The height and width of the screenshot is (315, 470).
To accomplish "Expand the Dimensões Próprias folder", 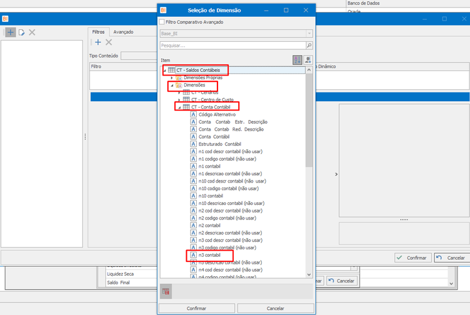I will click(172, 77).
